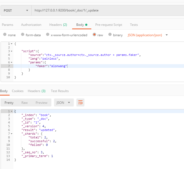Image resolution: width=184 pixels, height=169 pixels.
Task: Open response Headers (3) tab
Action: pos(36,91)
